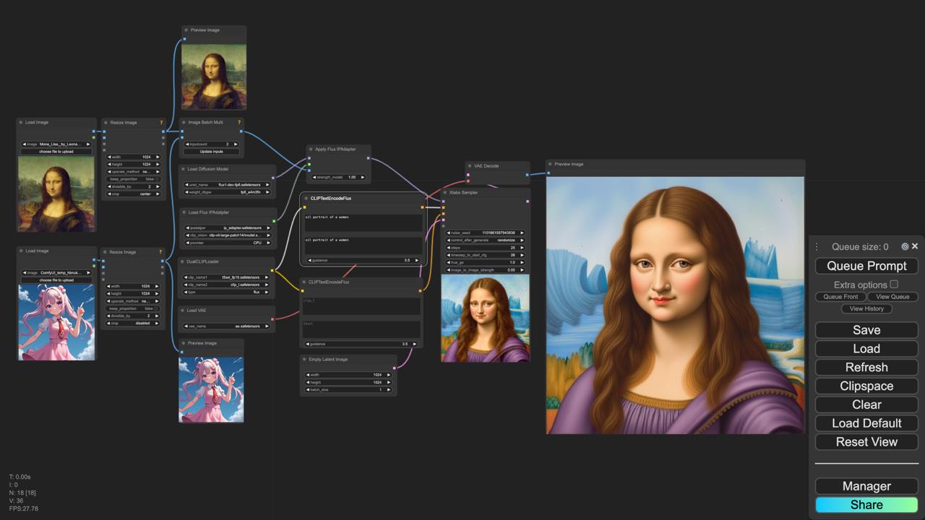Viewport: 925px width, 520px height.
Task: Open the queue panel settings gear
Action: (x=905, y=246)
